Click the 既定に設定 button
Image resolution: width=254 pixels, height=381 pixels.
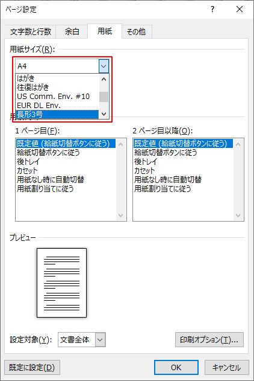pyautogui.click(x=33, y=367)
